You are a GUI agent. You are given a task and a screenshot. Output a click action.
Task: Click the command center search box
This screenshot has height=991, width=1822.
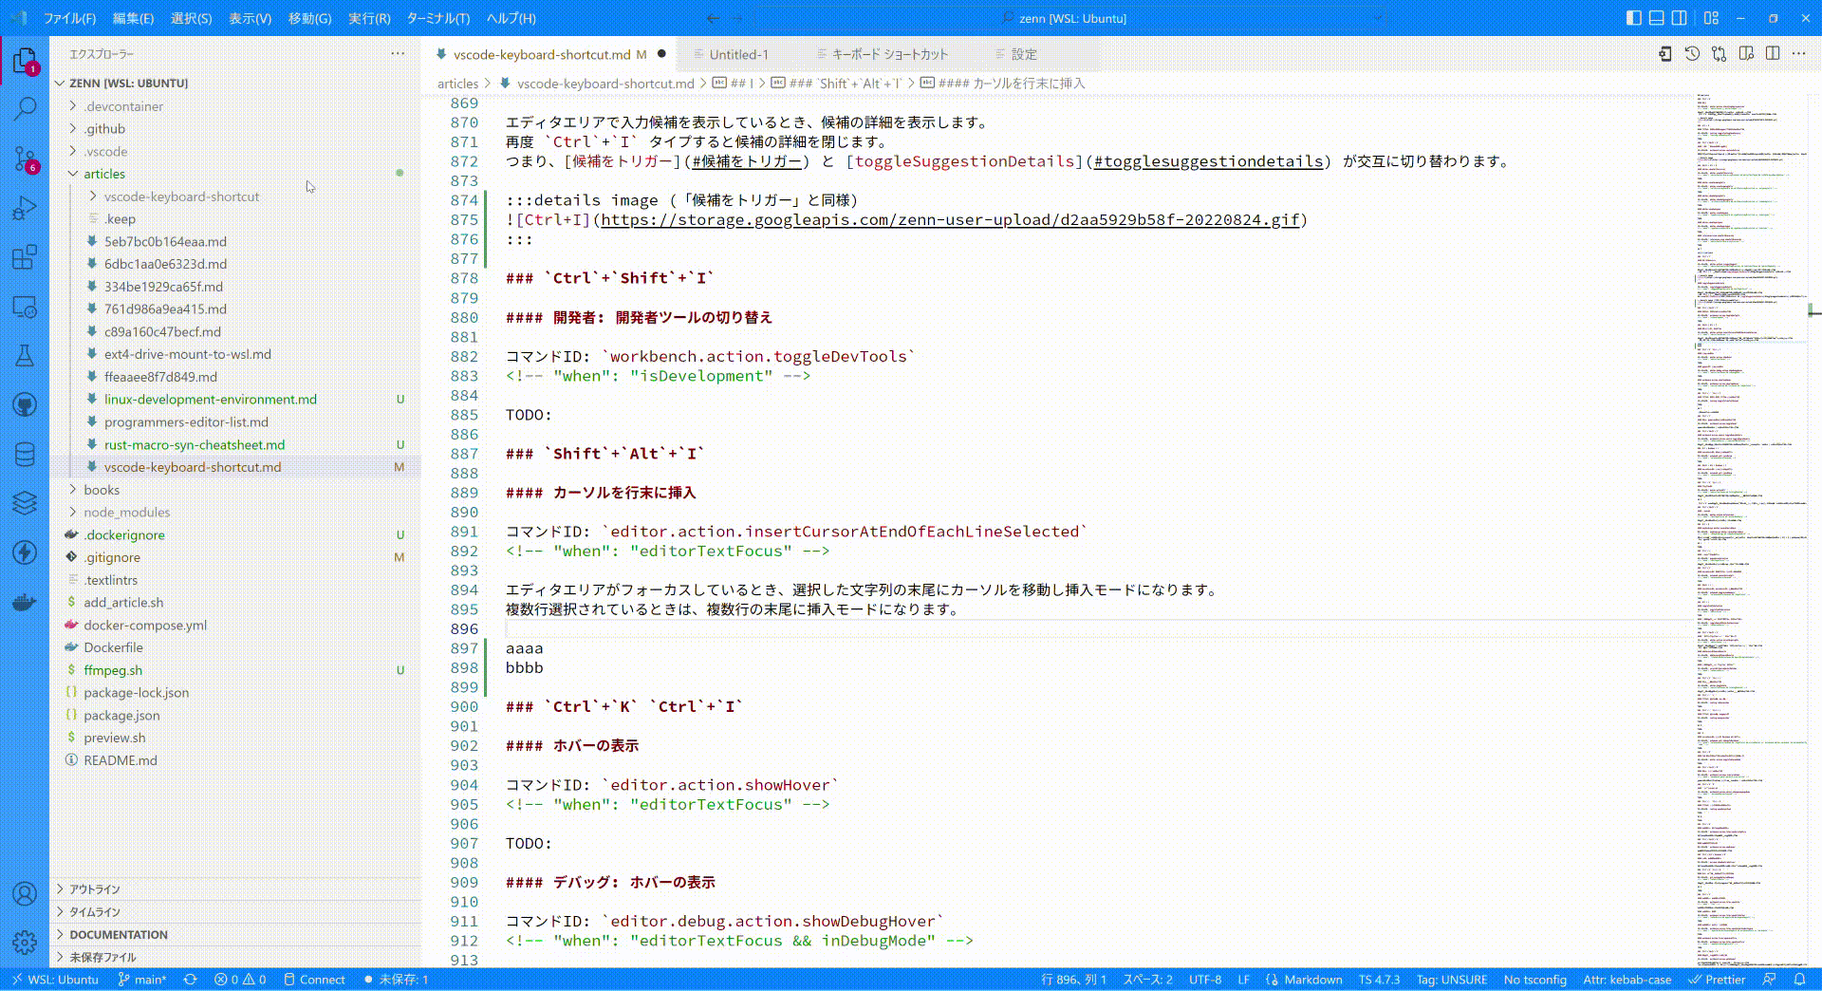1069,18
